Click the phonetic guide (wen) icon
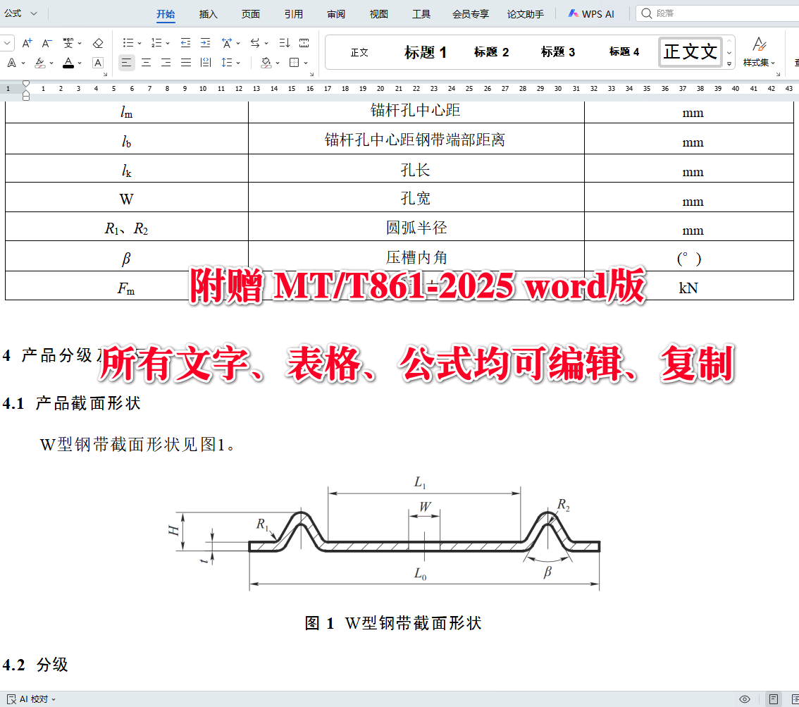 pos(68,43)
